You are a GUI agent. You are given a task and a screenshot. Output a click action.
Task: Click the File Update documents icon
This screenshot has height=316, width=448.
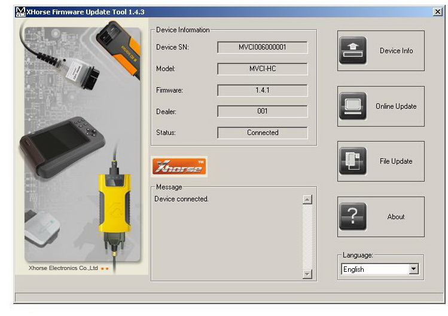(353, 161)
